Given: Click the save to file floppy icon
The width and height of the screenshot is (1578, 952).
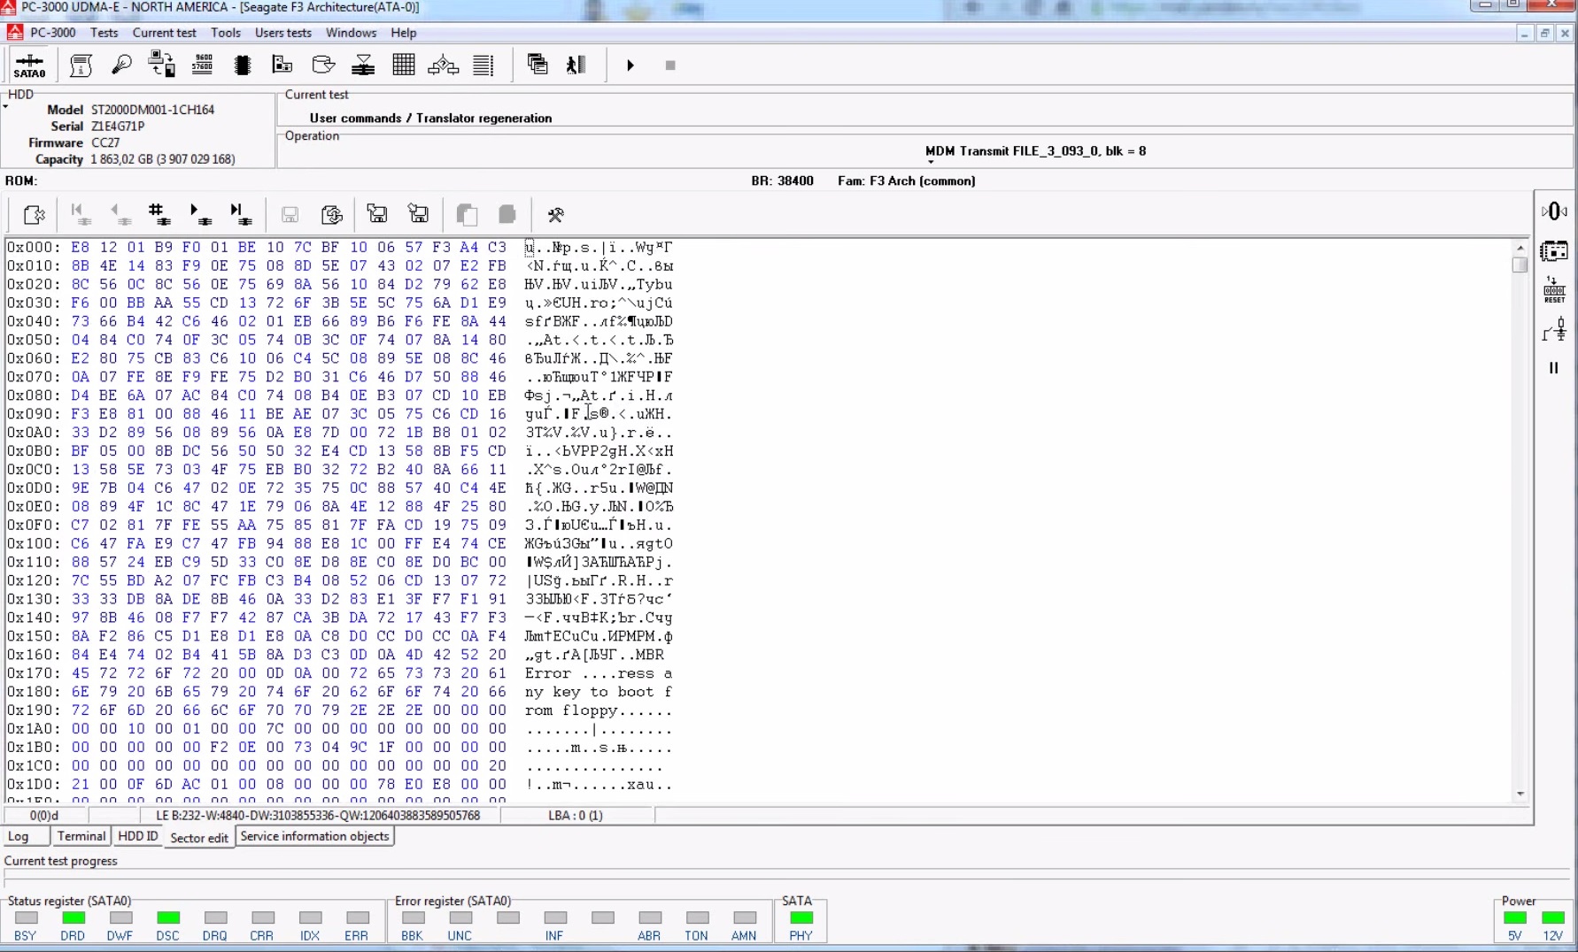Looking at the screenshot, I should (x=418, y=214).
